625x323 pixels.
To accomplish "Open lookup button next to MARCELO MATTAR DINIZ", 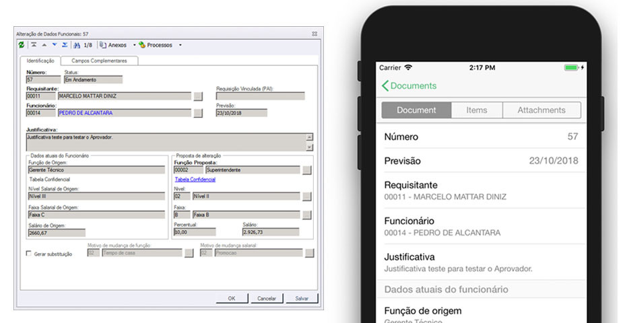I will coord(198,96).
